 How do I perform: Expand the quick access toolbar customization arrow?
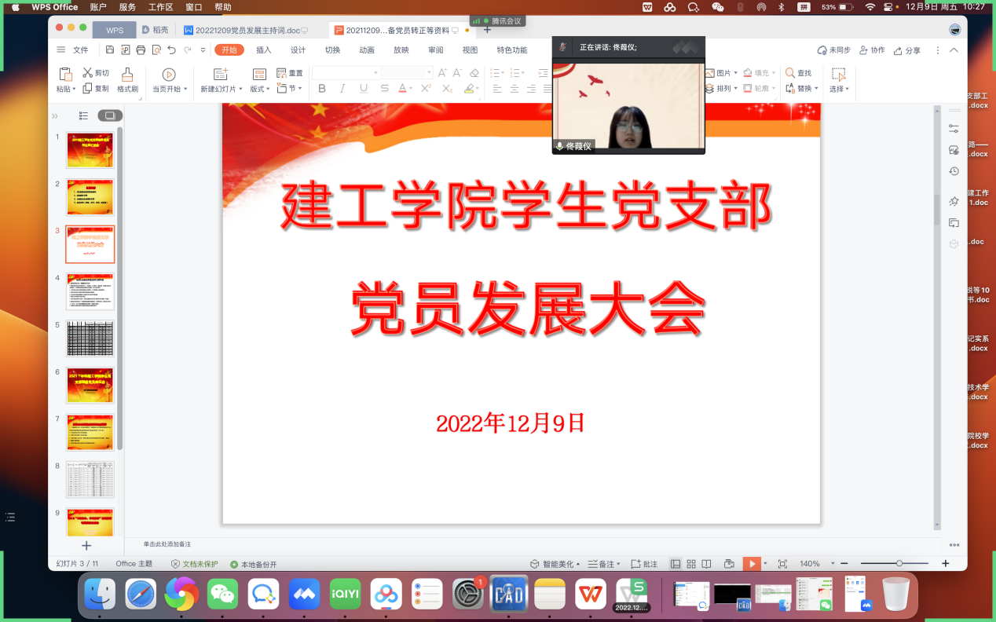203,50
